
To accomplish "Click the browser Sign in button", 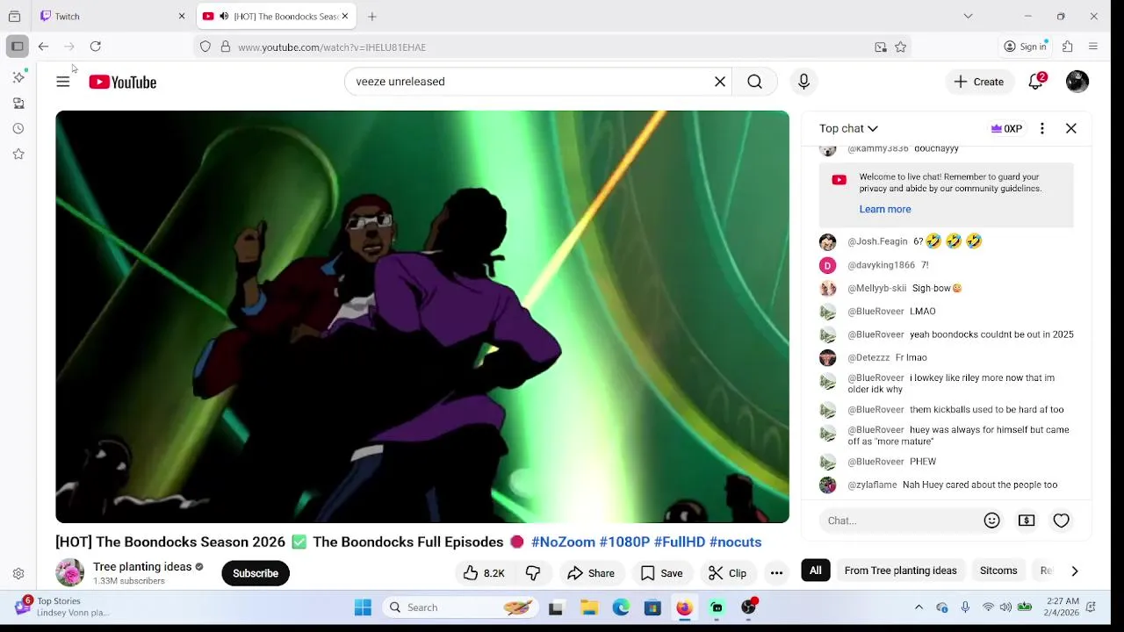I will point(1026,47).
